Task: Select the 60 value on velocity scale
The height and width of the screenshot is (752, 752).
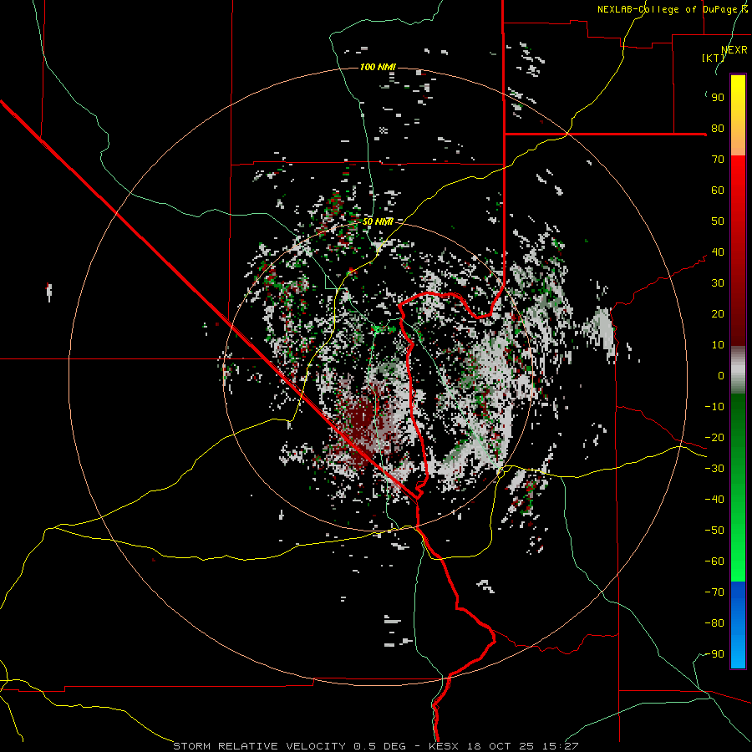Action: coord(718,190)
